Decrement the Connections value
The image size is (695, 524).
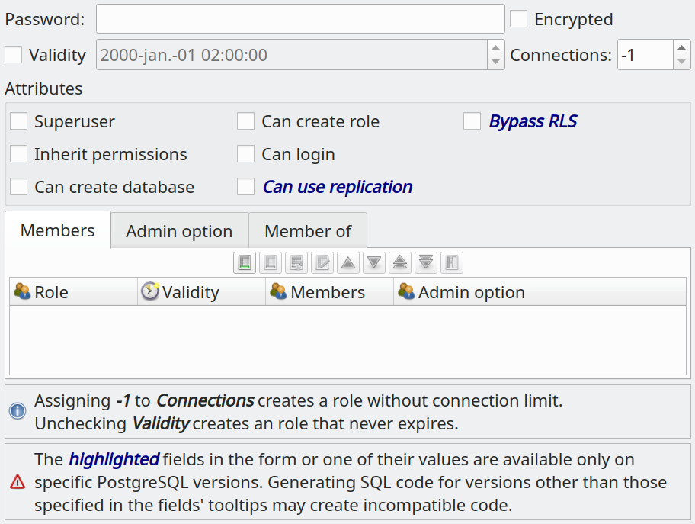pyautogui.click(x=682, y=62)
